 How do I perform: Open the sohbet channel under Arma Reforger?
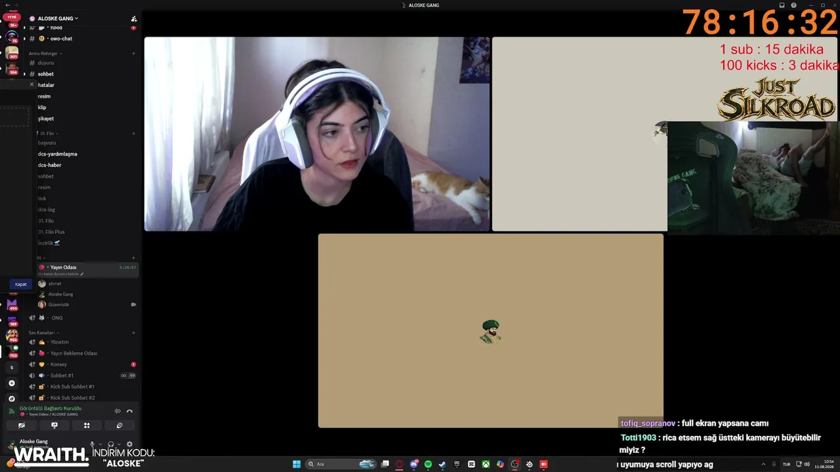[46, 74]
